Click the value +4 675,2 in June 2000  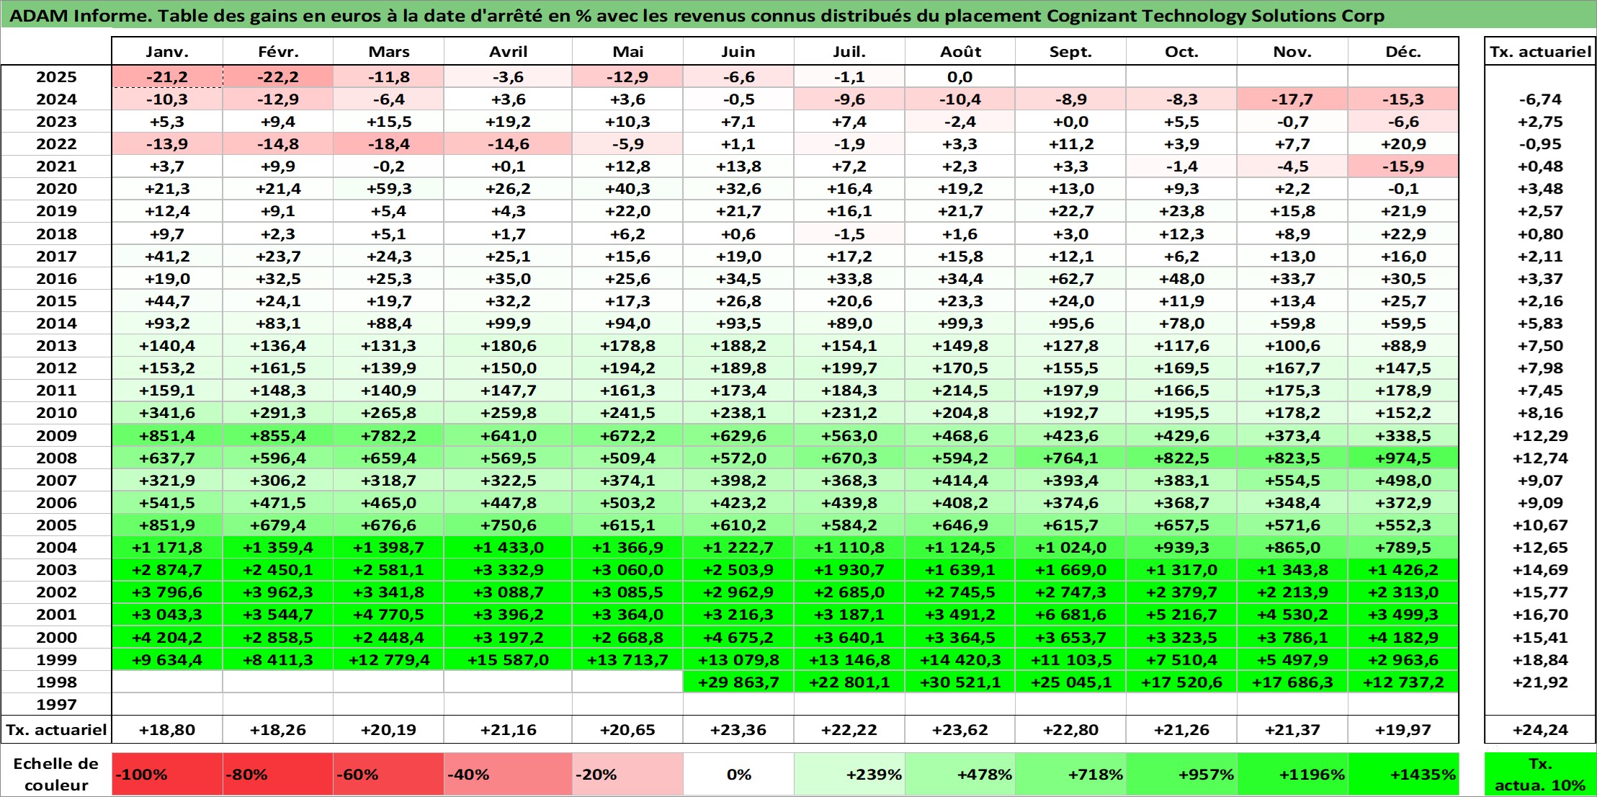point(738,637)
